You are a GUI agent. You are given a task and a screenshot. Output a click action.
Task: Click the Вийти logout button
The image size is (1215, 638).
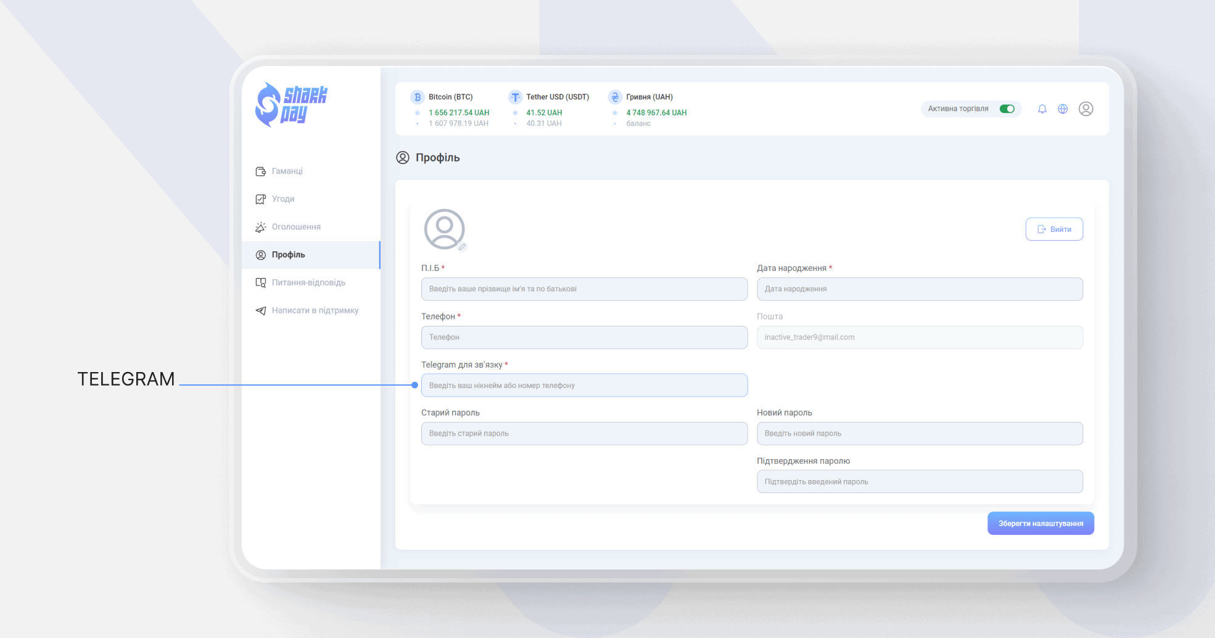[x=1054, y=229]
